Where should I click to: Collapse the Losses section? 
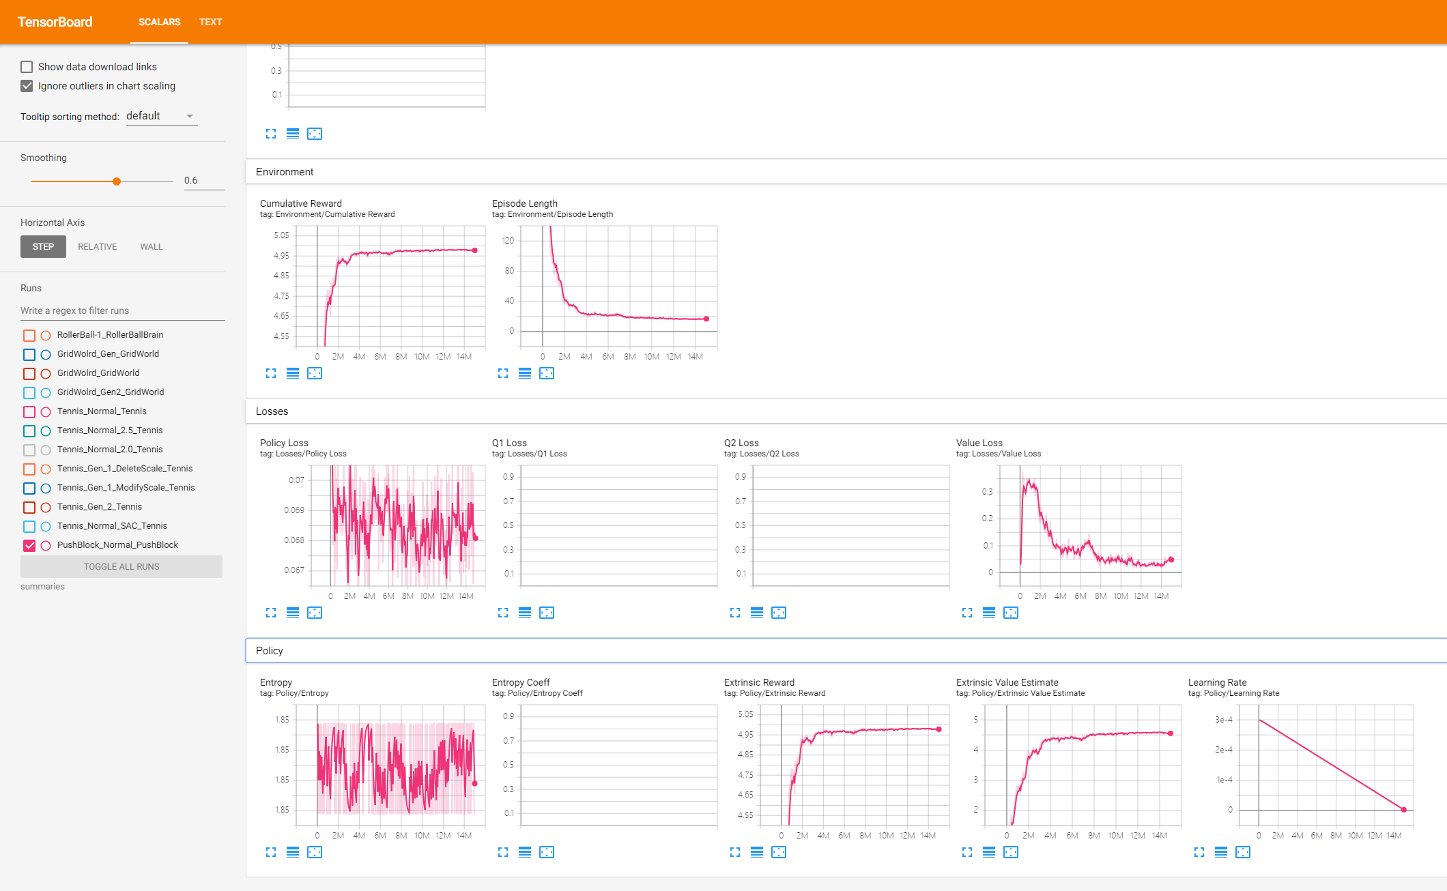pyautogui.click(x=846, y=411)
